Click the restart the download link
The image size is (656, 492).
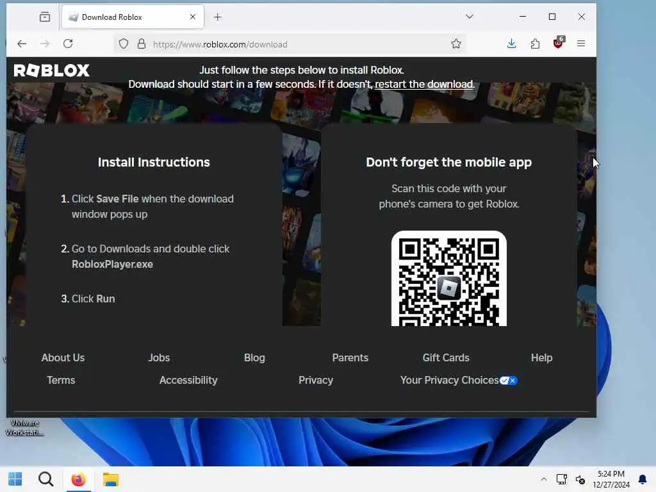[x=425, y=84]
